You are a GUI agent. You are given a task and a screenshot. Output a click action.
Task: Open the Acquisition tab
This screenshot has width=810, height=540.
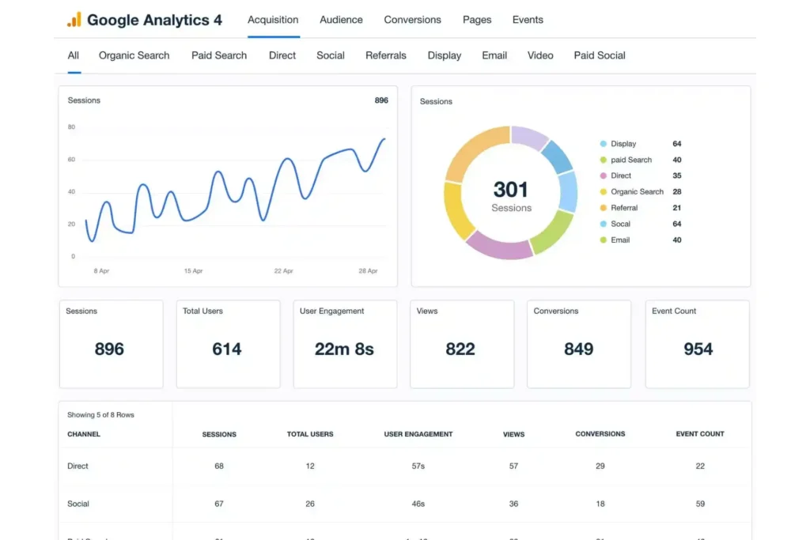pyautogui.click(x=273, y=20)
